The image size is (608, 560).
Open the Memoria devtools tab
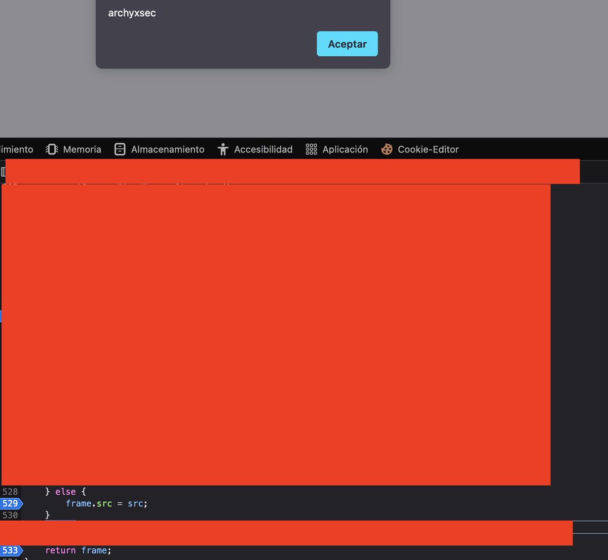coord(73,149)
